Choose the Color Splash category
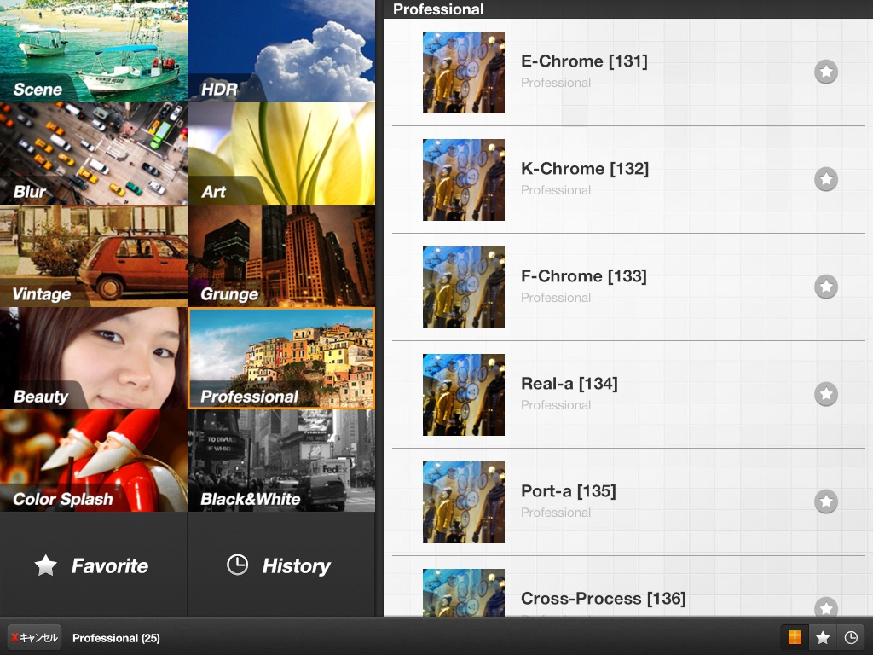Screen dimensions: 873x655 (x=94, y=461)
